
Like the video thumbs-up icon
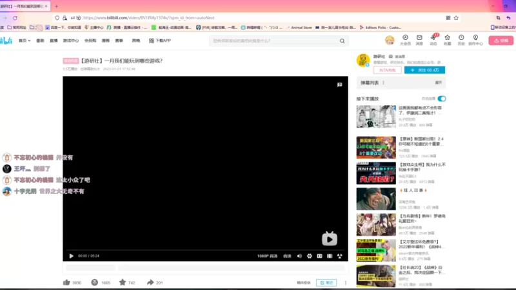(x=66, y=282)
